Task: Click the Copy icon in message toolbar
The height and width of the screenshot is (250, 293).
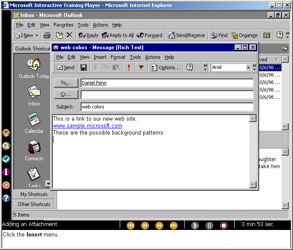Action: 106,68
